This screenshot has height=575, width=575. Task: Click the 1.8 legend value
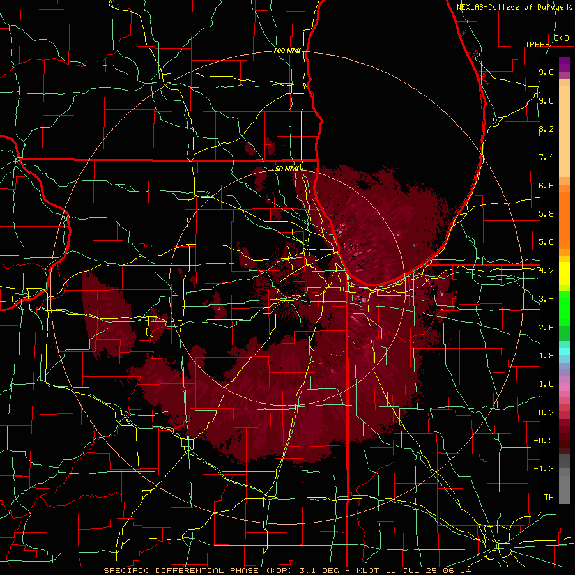546,355
